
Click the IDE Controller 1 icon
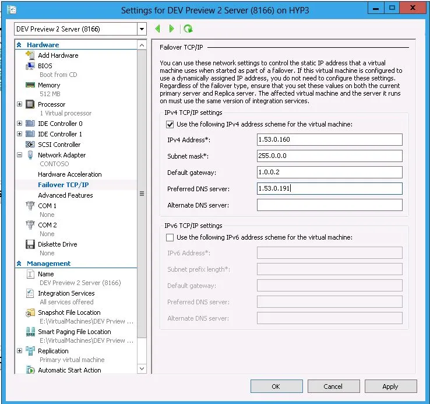[x=30, y=134]
